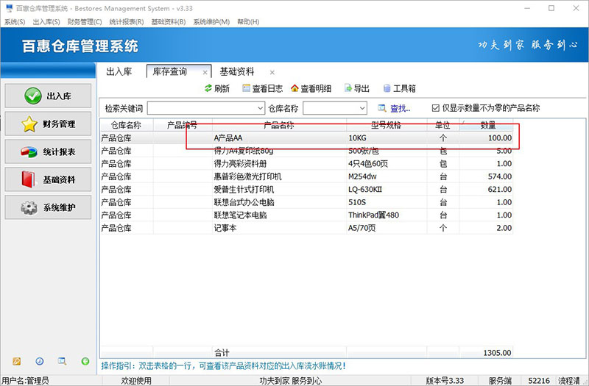Click the 用户名:管理员 status bar entry
589x386 pixels.
tap(25, 381)
